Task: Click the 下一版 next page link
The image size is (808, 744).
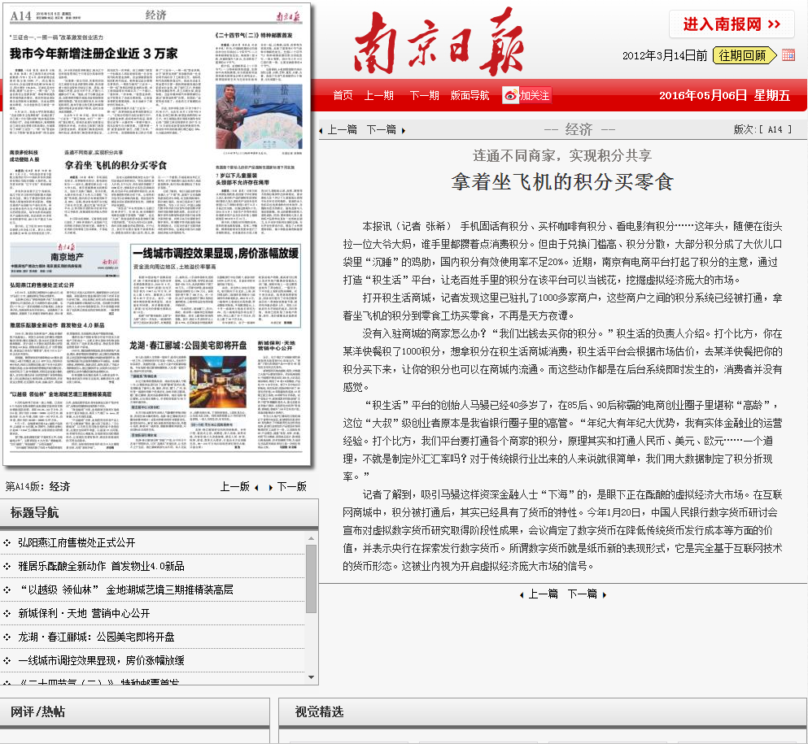Action: [x=291, y=486]
